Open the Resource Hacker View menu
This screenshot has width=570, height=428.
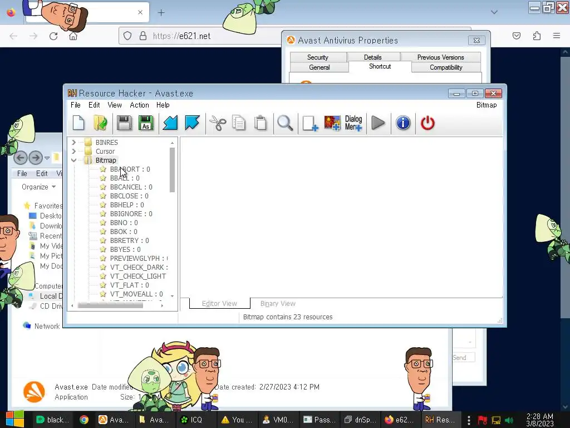point(115,105)
